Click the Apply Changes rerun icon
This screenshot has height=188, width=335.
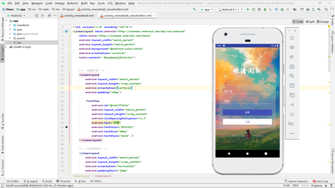[x=253, y=9]
